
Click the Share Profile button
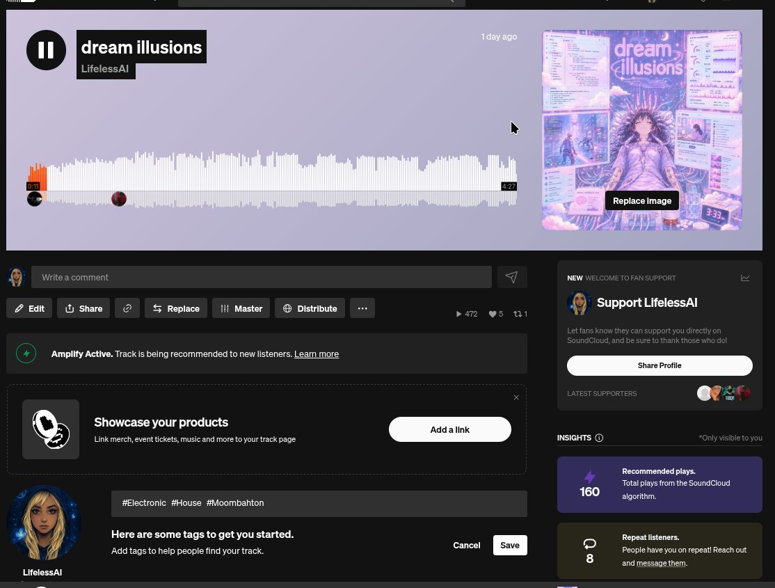pos(660,365)
